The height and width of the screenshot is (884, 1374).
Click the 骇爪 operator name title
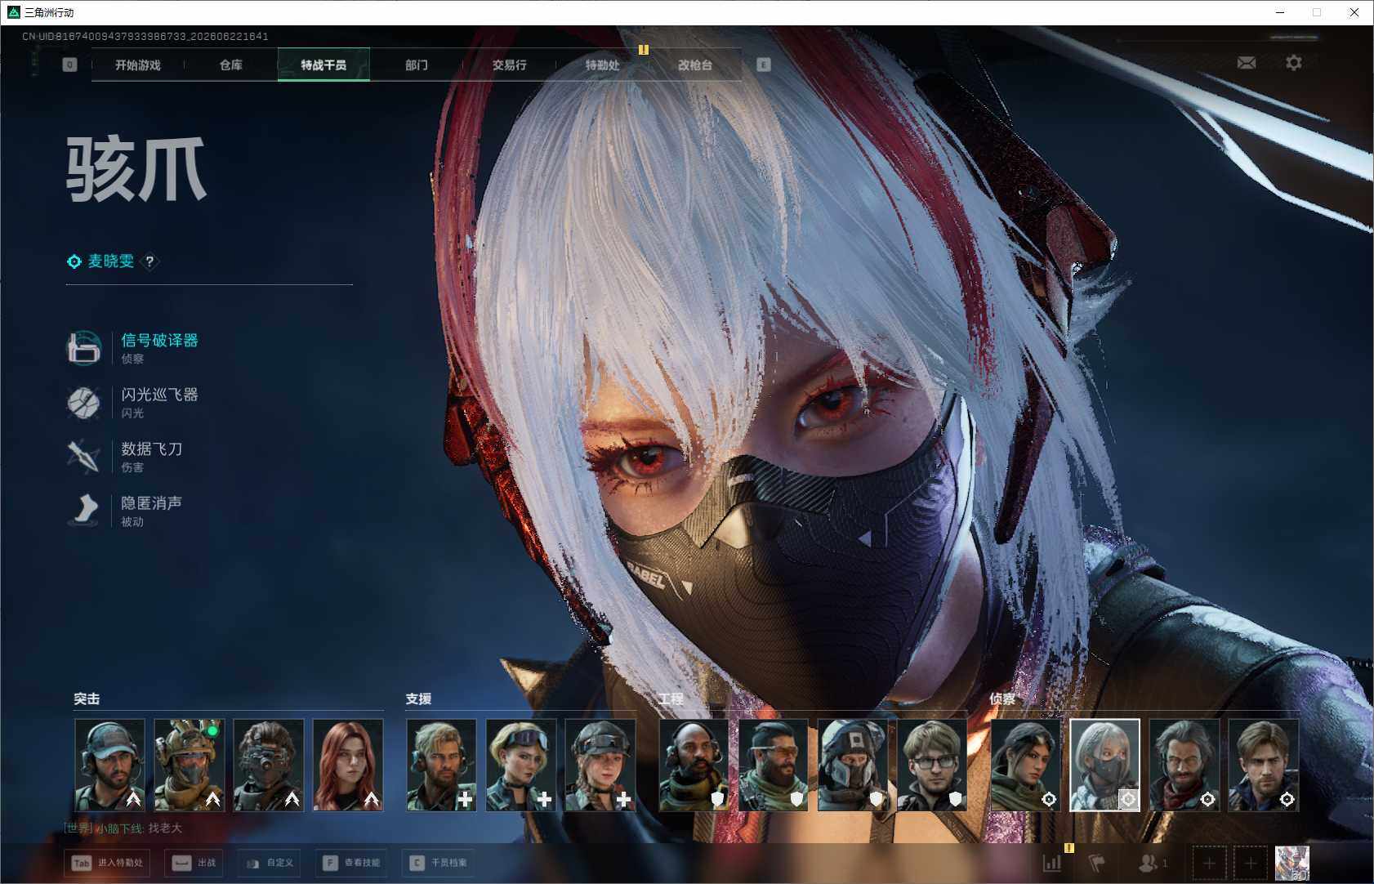136,169
